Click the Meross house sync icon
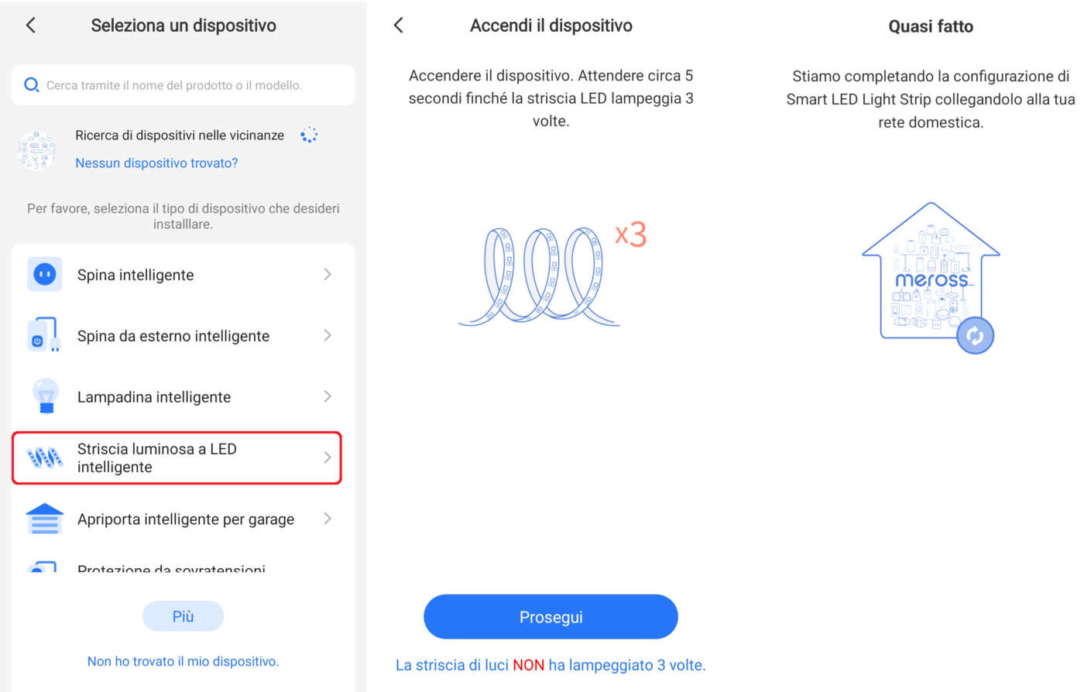Screen dimensions: 1084x692 pyautogui.click(x=975, y=335)
